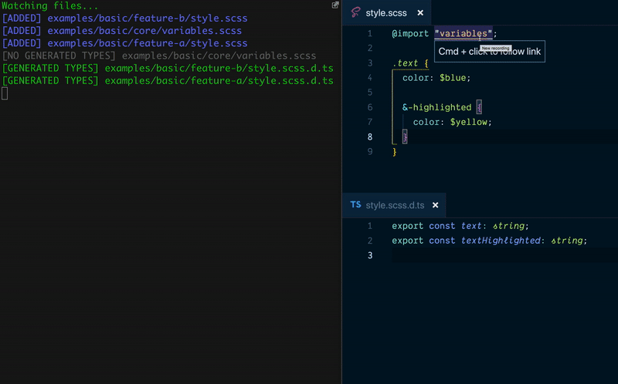Click the opening brace after &-highlighted
618x384 pixels.
pos(479,107)
